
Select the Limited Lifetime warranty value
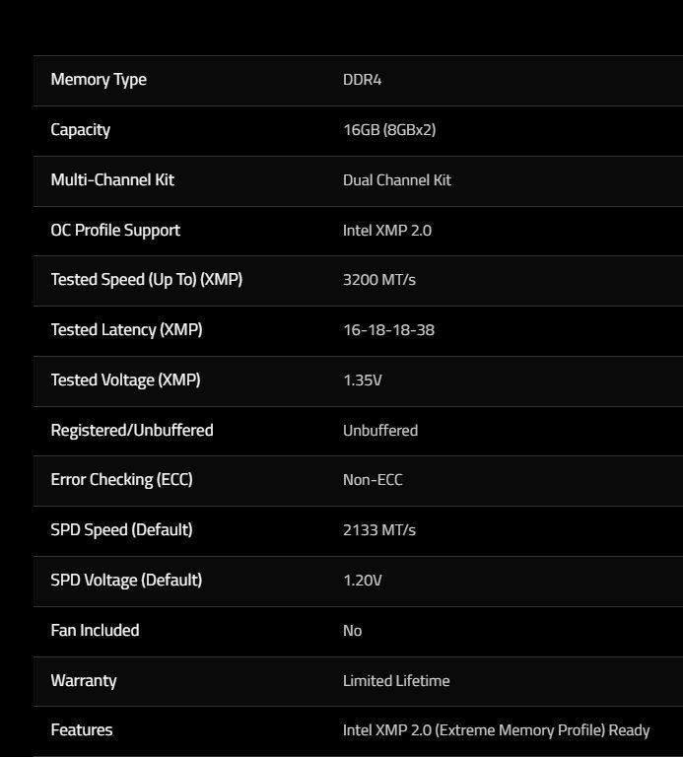[396, 681]
